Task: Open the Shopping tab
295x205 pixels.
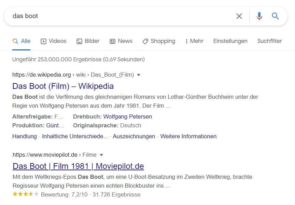Action: (x=159, y=41)
